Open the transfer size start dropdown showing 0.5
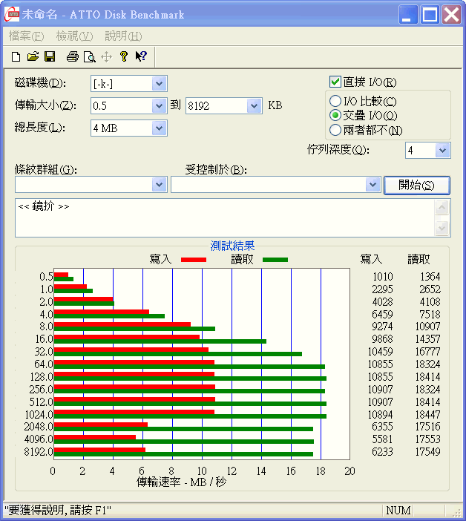Screen dimensions: 466x521 tap(159, 106)
